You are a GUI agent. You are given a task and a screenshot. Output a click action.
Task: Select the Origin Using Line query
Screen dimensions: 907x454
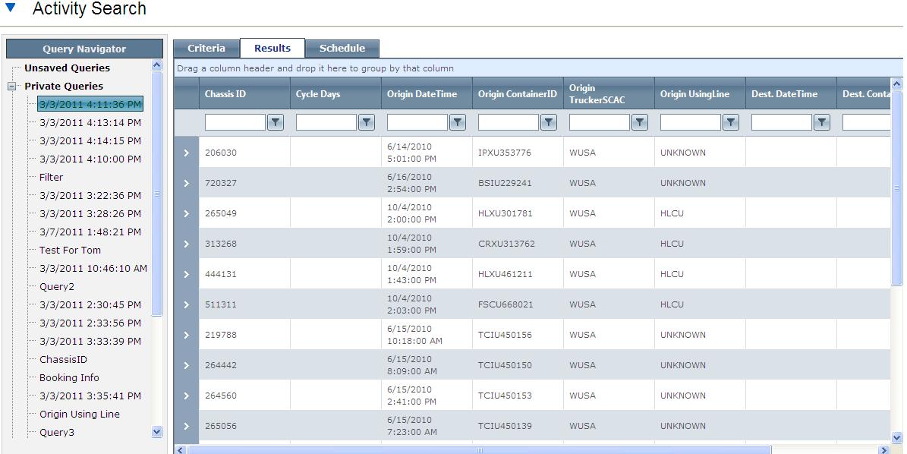point(80,414)
